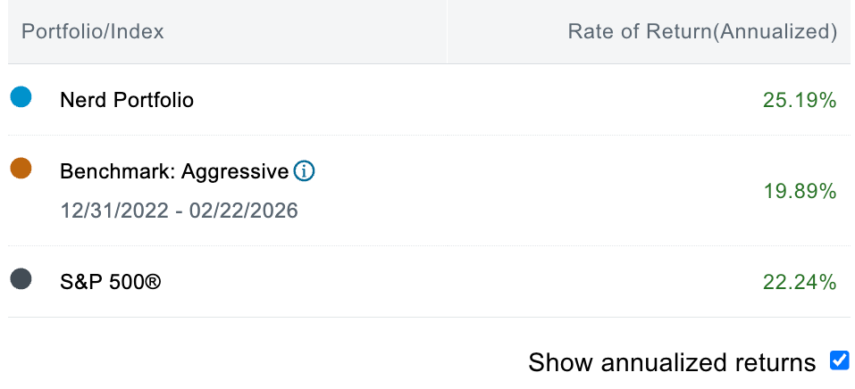Click the 19.89% benchmark return value

[x=800, y=191]
